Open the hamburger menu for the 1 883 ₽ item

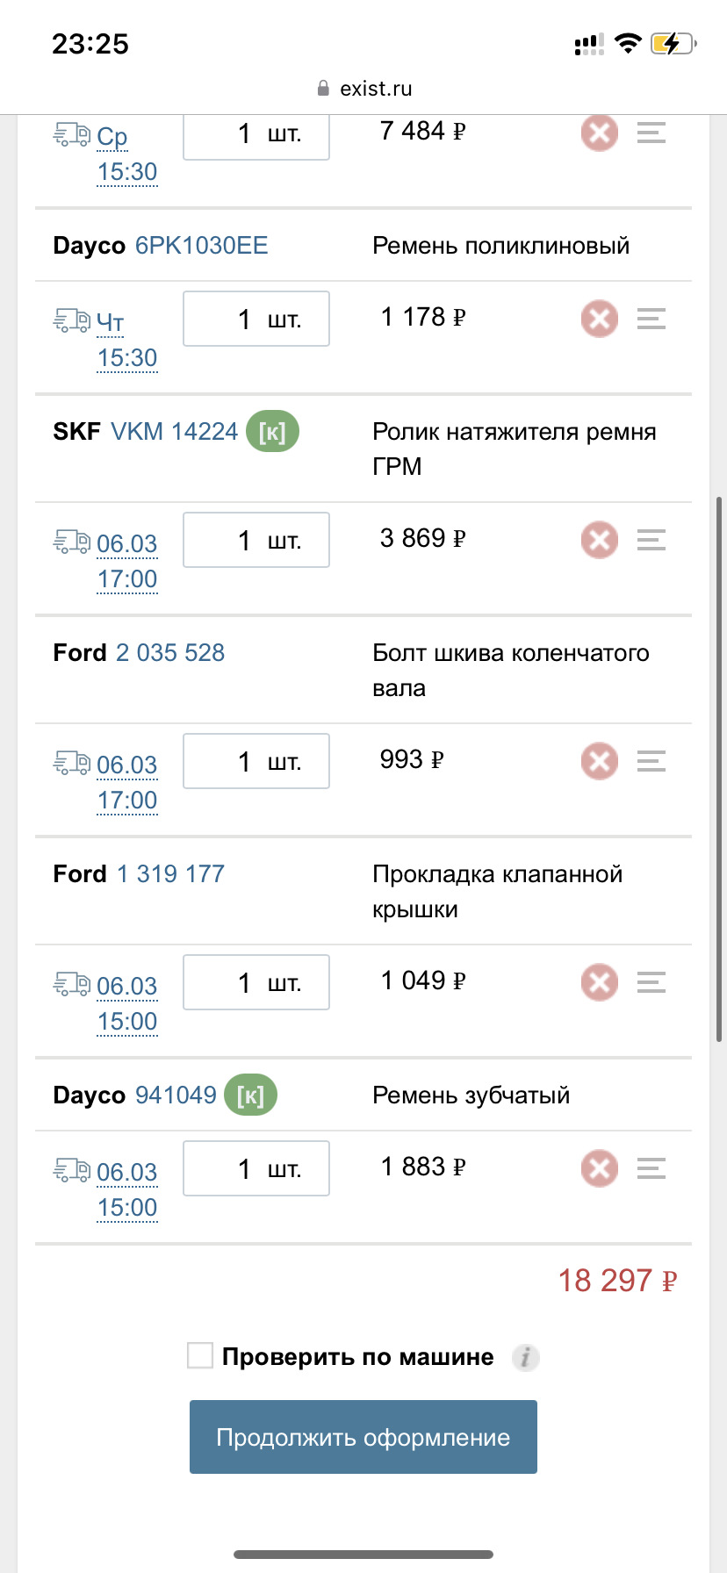pyautogui.click(x=651, y=1168)
